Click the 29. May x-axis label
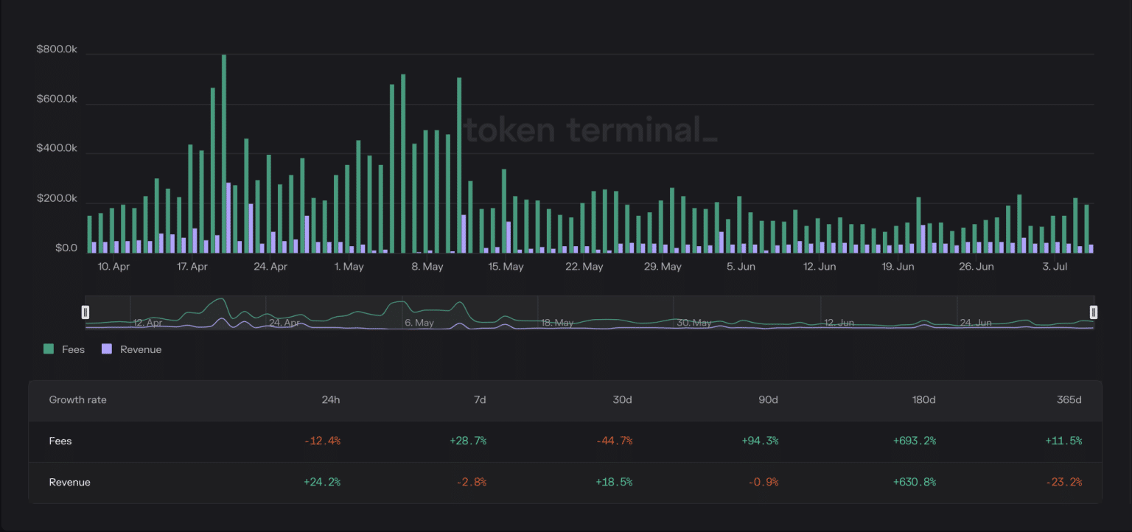Screen dimensions: 1132x532 [663, 267]
